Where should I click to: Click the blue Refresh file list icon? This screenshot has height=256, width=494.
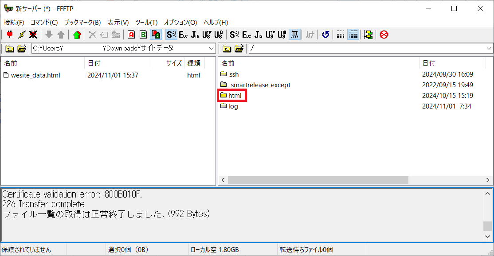325,35
